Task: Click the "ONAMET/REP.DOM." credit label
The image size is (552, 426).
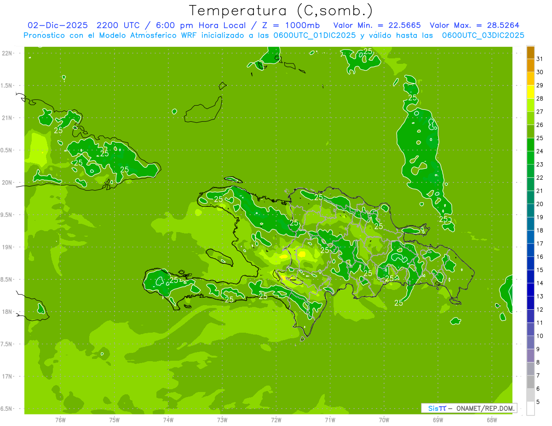Action: pos(486,408)
